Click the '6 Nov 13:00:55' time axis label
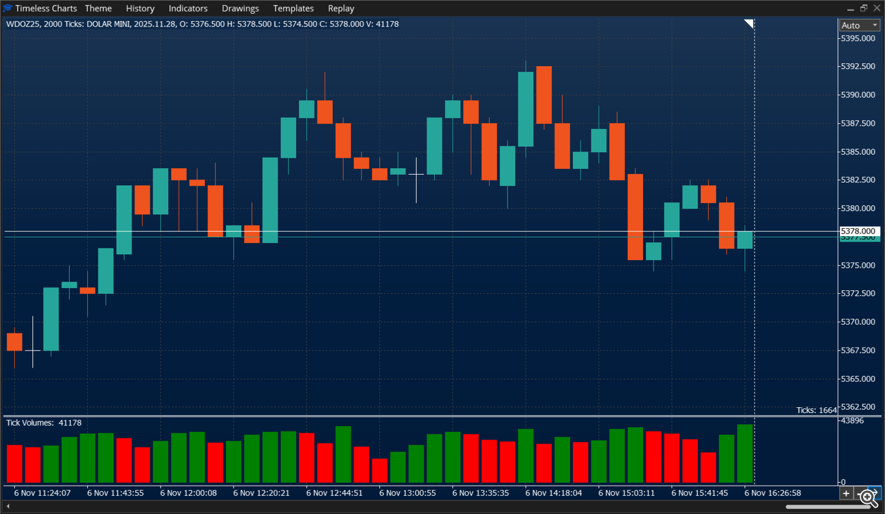 tap(407, 492)
